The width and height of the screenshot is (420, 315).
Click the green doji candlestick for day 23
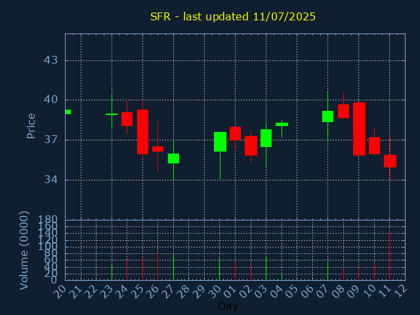click(x=112, y=114)
